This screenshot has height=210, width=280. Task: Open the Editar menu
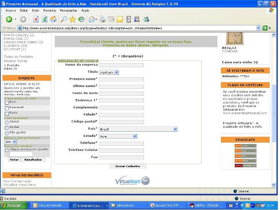(24, 10)
